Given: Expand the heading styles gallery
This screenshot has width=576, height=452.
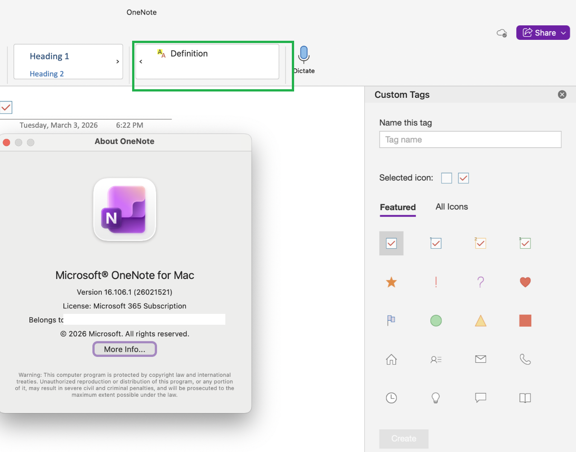Looking at the screenshot, I should pos(118,62).
